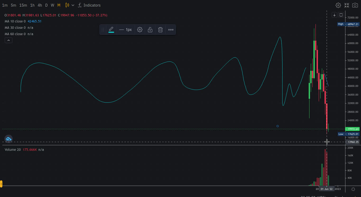
Task: Choose the 4h timeframe
Action: click(x=40, y=5)
